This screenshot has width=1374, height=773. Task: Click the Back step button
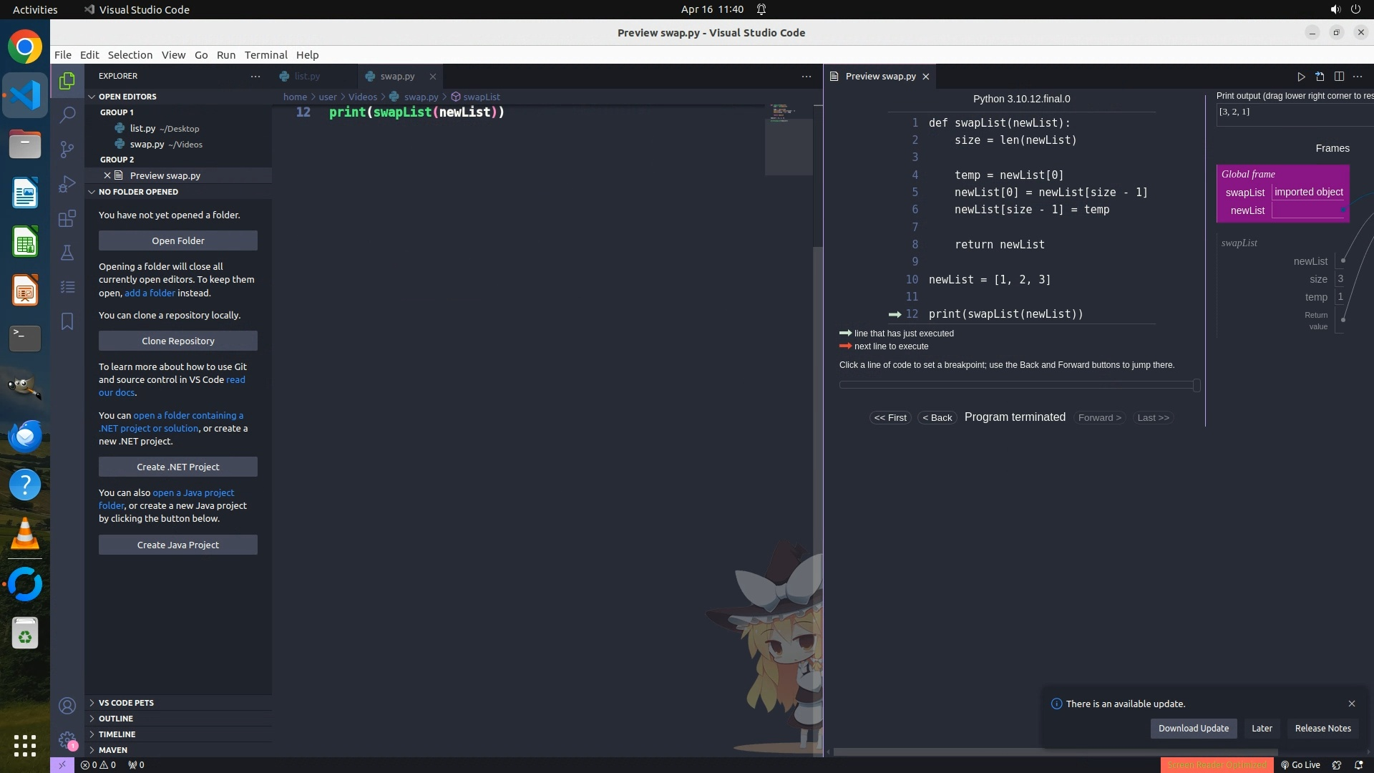[937, 417]
